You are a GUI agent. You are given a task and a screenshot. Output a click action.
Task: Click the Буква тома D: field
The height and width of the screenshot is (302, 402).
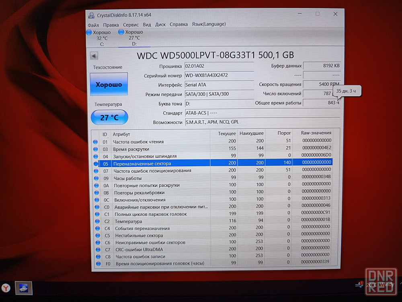(x=219, y=103)
